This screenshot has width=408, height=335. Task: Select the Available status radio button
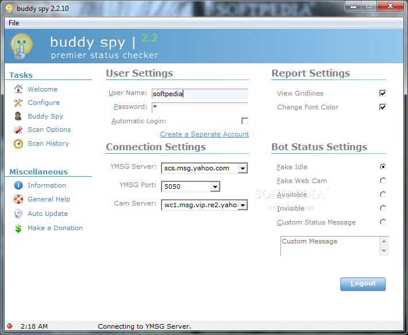(383, 194)
